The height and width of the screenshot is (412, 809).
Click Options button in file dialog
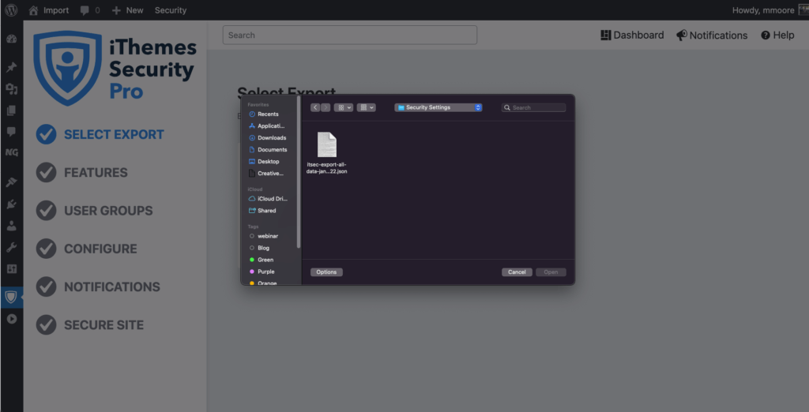326,272
